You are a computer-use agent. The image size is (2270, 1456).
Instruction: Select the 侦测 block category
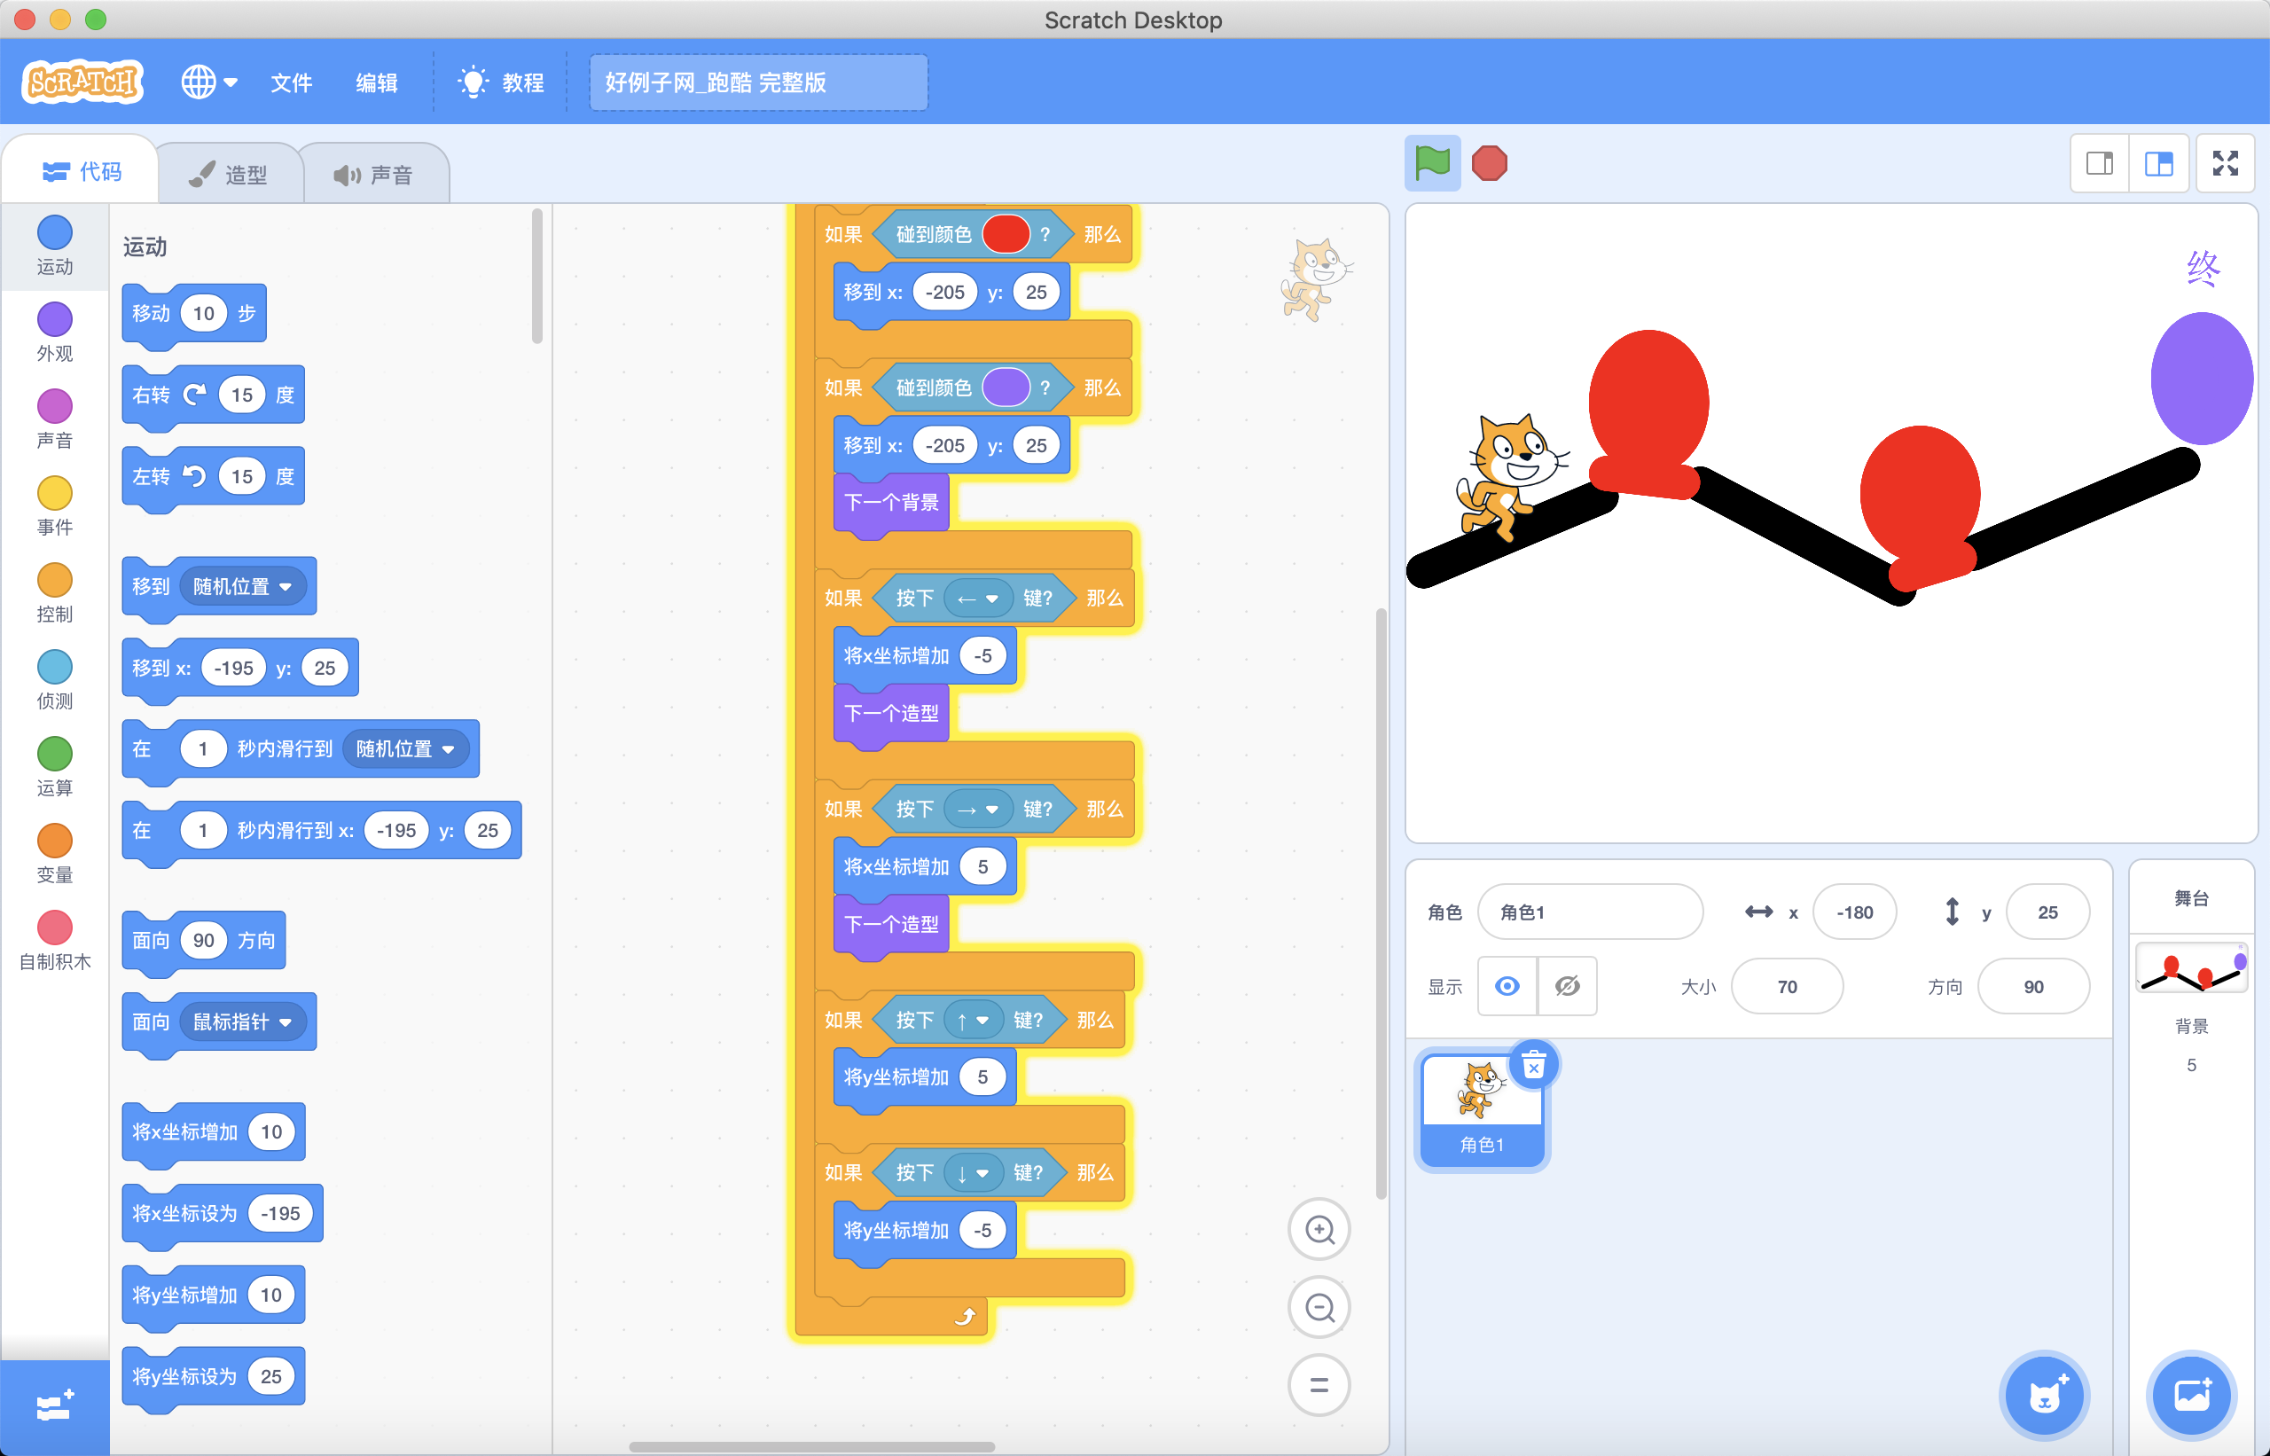coord(55,680)
